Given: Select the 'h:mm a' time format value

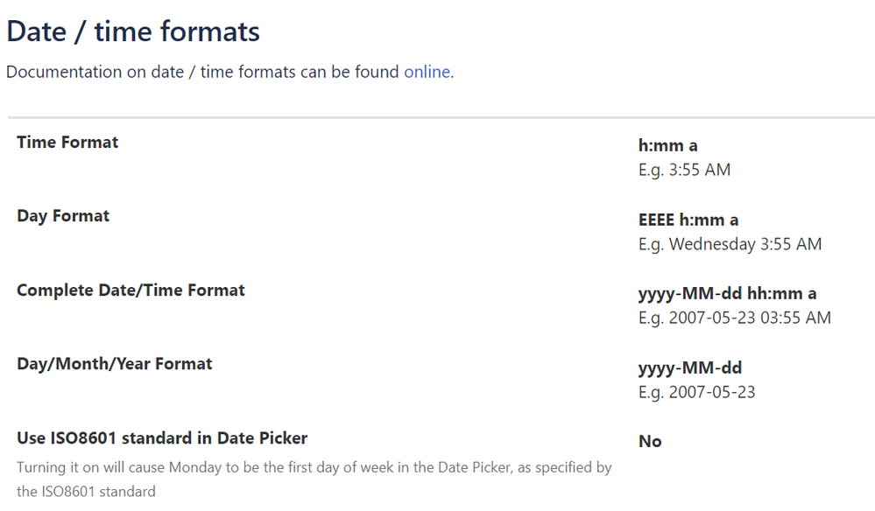Looking at the screenshot, I should pos(667,146).
